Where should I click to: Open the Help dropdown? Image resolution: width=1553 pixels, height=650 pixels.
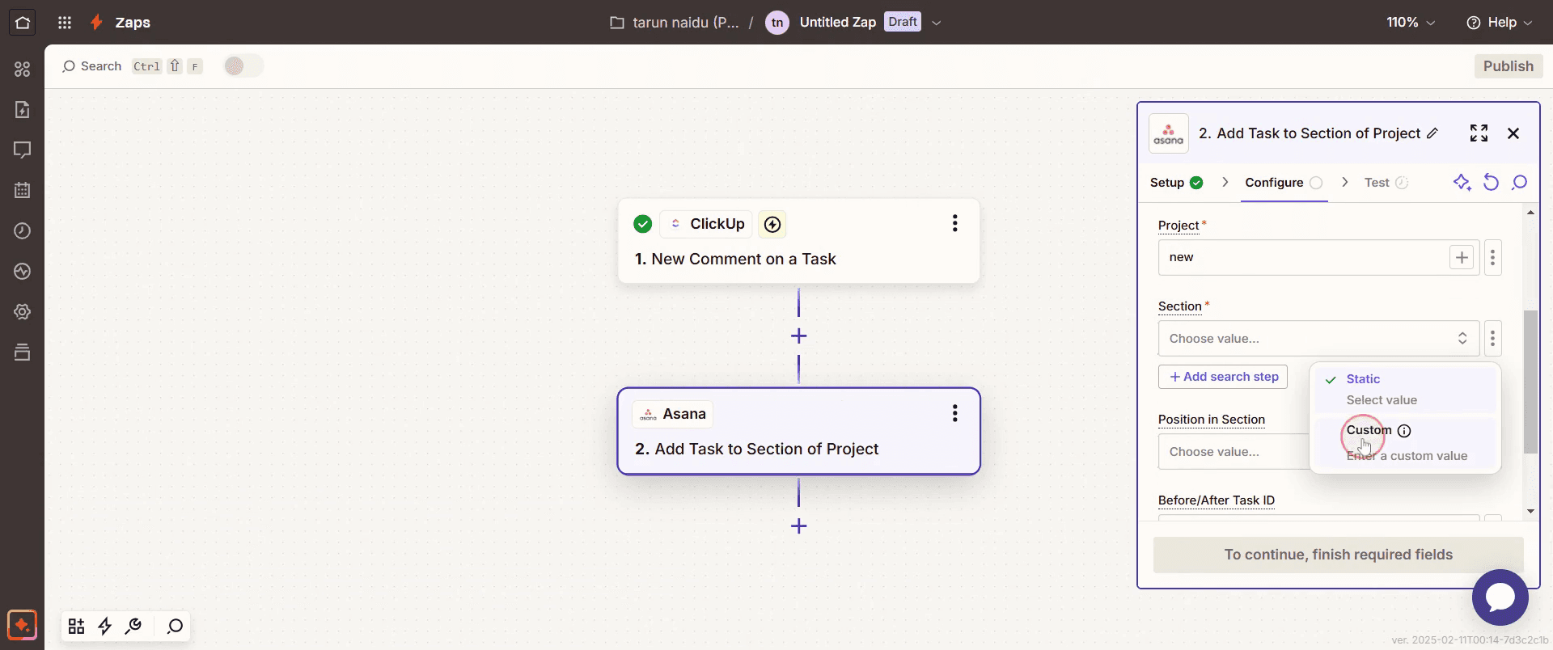(1499, 23)
